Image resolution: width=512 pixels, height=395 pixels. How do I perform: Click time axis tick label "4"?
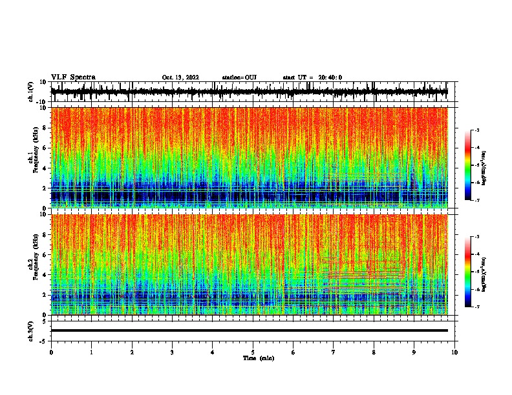[x=213, y=352]
